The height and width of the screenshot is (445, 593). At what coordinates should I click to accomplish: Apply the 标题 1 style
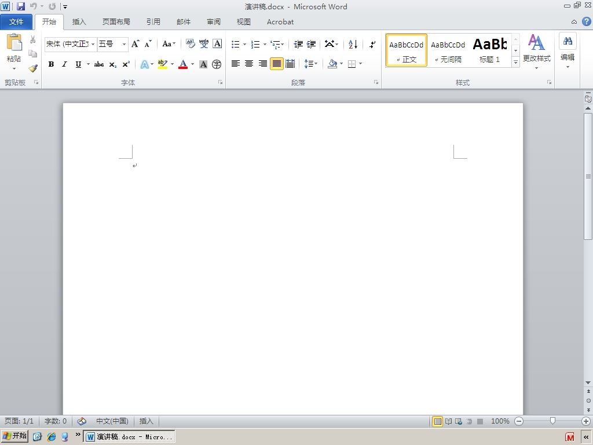point(490,50)
